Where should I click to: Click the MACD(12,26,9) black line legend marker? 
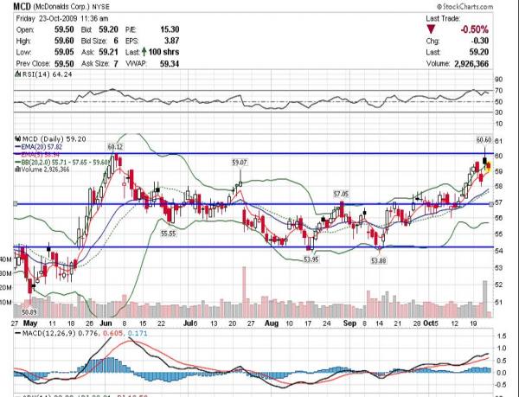pyautogui.click(x=18, y=333)
